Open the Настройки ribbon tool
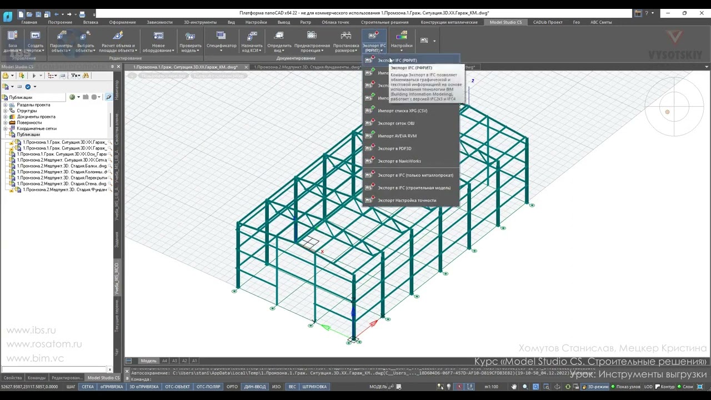The image size is (711, 400). coord(402,36)
